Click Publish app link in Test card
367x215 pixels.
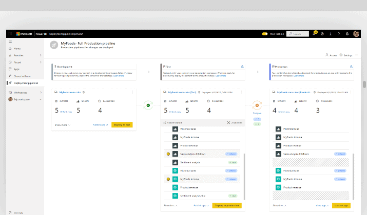coord(201,206)
